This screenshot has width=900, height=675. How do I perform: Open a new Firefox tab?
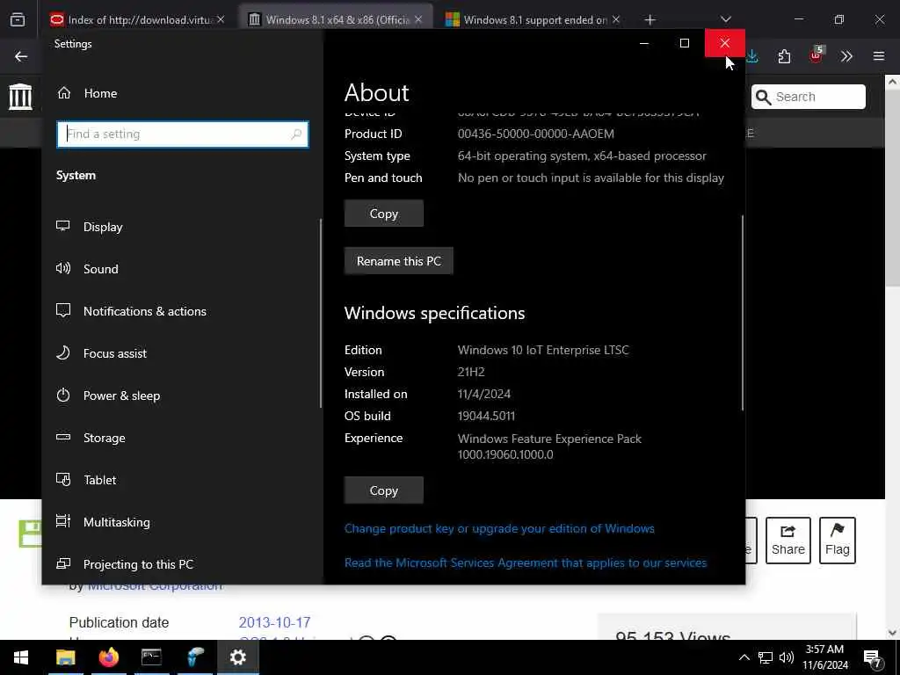pyautogui.click(x=650, y=20)
